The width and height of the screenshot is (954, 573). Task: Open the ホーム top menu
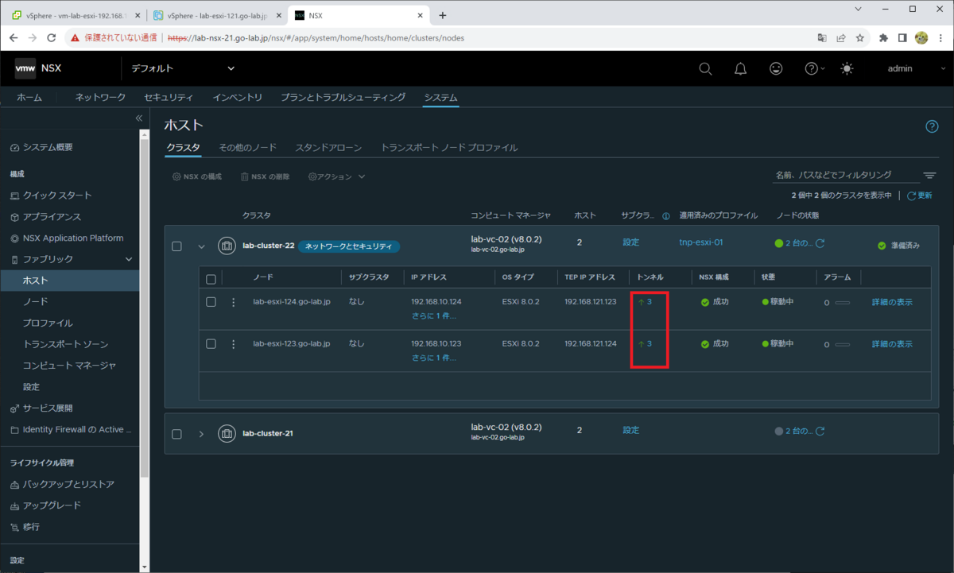(29, 98)
